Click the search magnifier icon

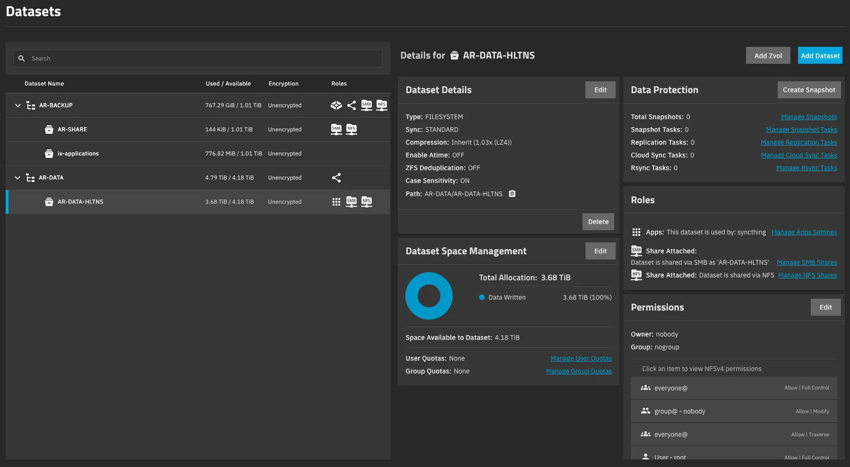(x=22, y=59)
